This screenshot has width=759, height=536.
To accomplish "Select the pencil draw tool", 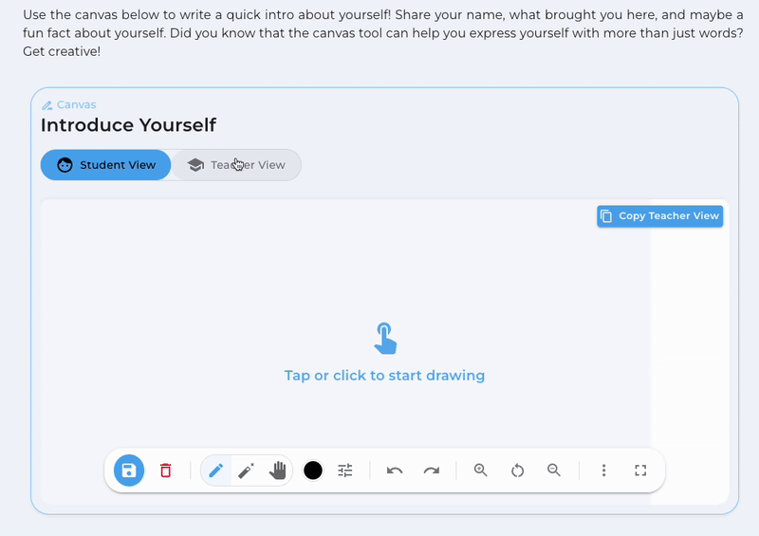I will pos(216,471).
